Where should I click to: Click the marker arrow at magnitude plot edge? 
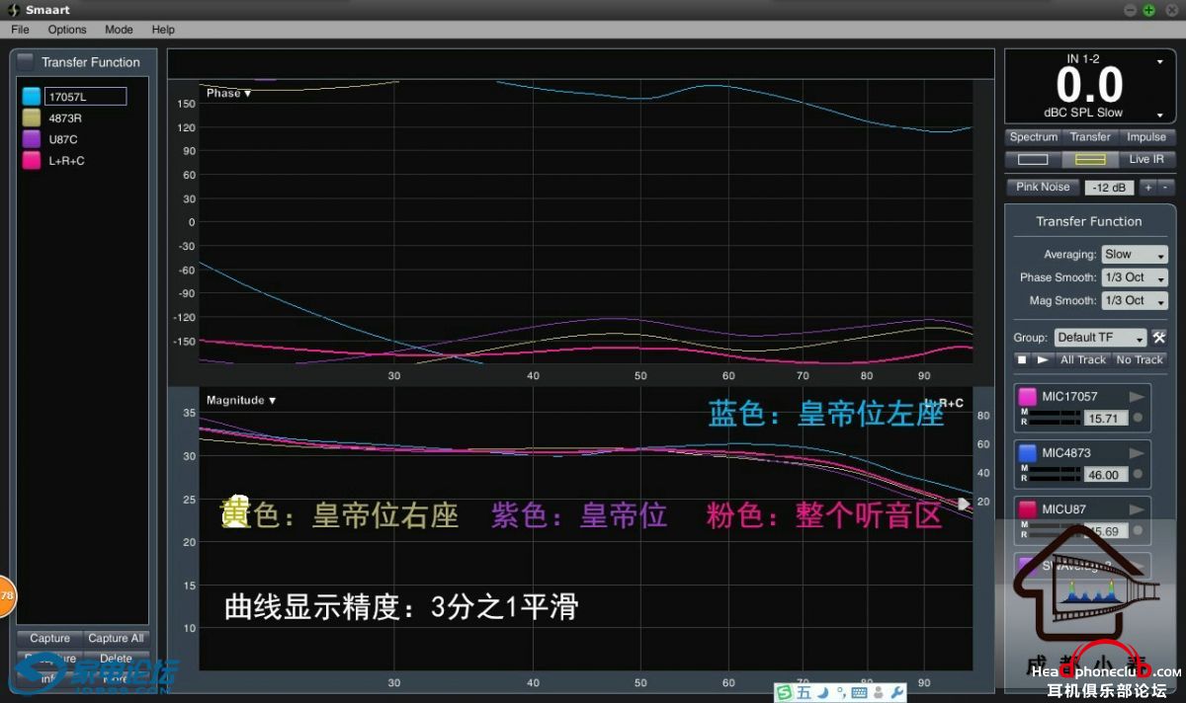click(965, 504)
